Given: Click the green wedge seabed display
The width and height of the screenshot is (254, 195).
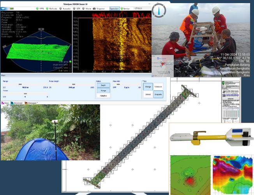Looking at the screenshot, I should click(38, 52).
